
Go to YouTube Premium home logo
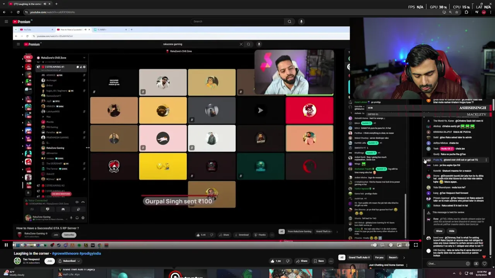point(22,22)
